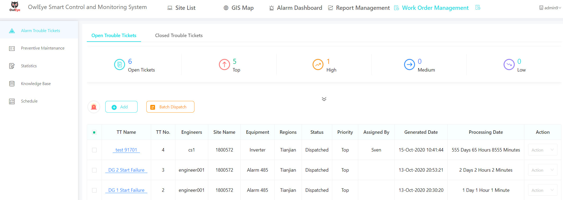Expand the double-chevron filter panel
Image resolution: width=563 pixels, height=200 pixels.
tap(324, 99)
